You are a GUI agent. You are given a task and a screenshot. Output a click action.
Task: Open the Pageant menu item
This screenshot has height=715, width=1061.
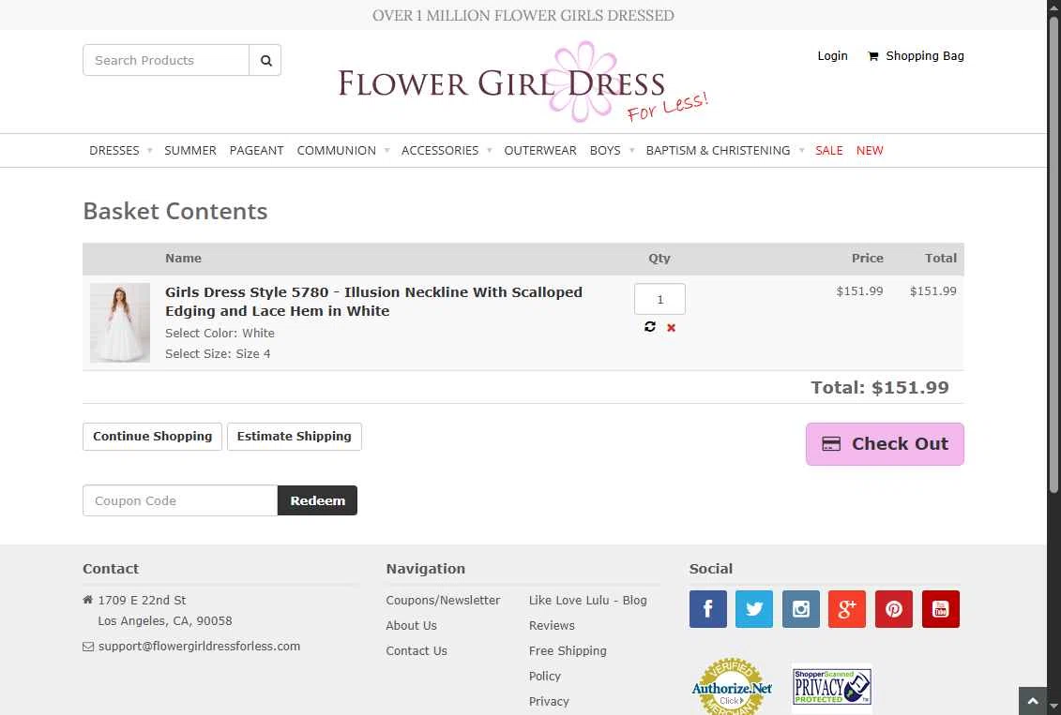point(256,151)
